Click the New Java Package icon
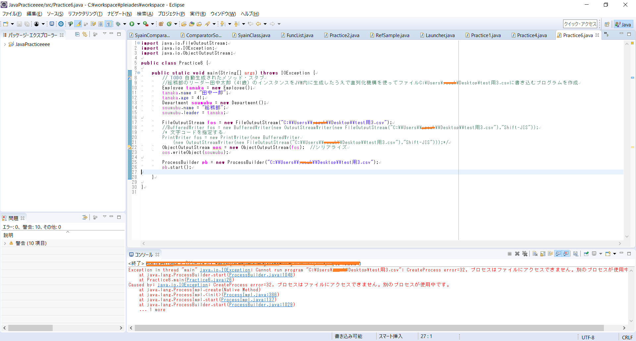Screen dimensions: 636x341 (x=161, y=24)
